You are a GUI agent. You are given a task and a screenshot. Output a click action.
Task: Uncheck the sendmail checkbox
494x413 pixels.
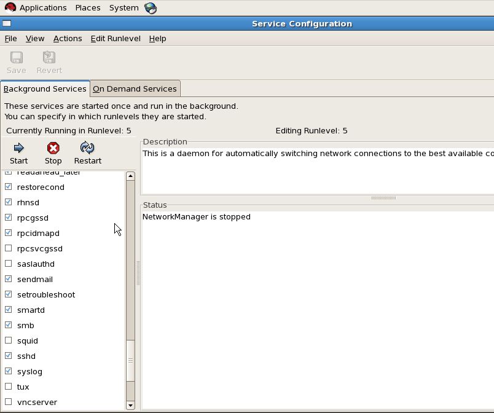coord(9,279)
